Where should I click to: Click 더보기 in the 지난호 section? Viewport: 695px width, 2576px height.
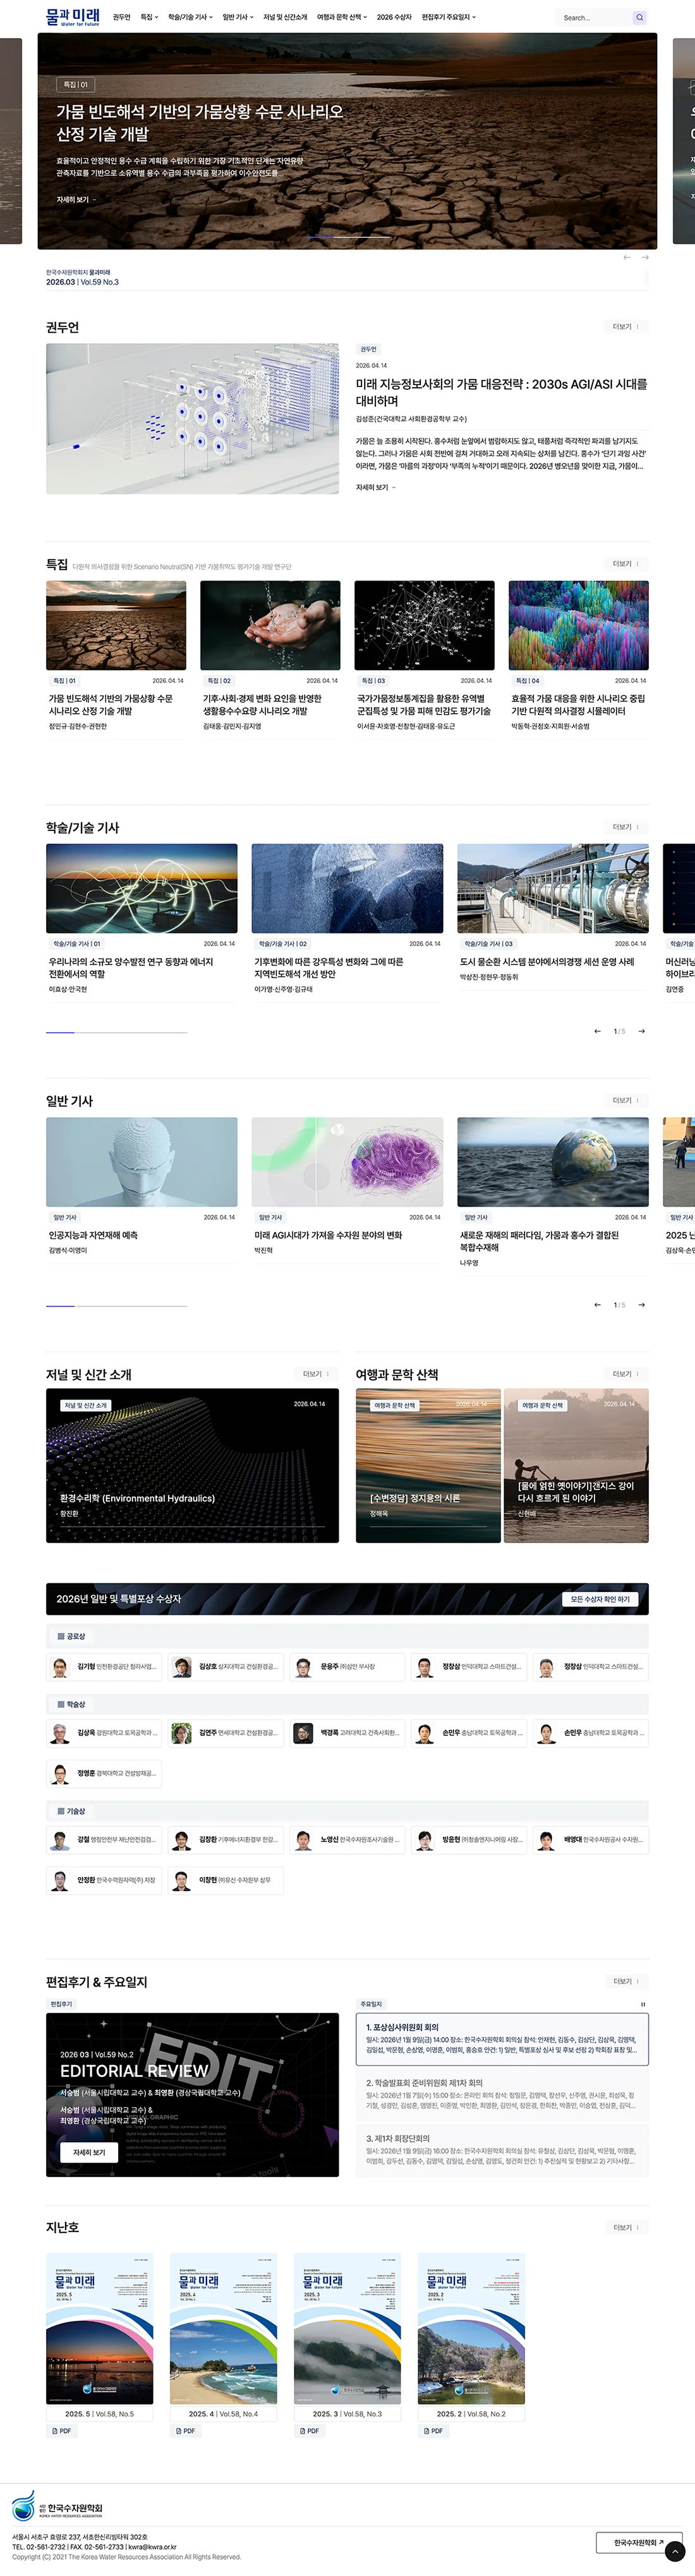[x=626, y=2227]
